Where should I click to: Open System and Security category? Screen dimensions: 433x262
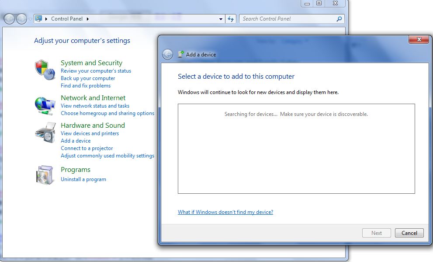[x=91, y=63]
